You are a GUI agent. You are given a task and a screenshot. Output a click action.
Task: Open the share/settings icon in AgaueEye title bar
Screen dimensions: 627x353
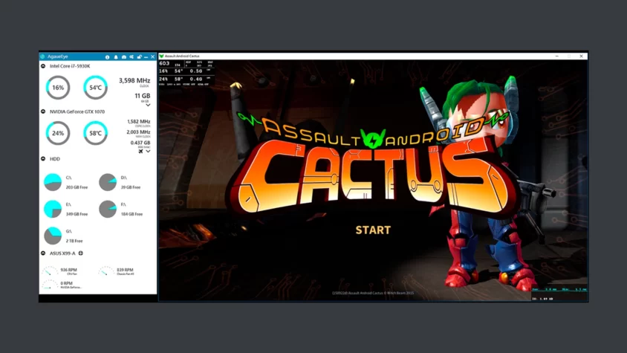click(x=131, y=56)
